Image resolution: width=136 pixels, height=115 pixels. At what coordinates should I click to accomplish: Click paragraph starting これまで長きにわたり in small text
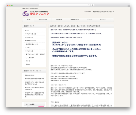pos(76,34)
